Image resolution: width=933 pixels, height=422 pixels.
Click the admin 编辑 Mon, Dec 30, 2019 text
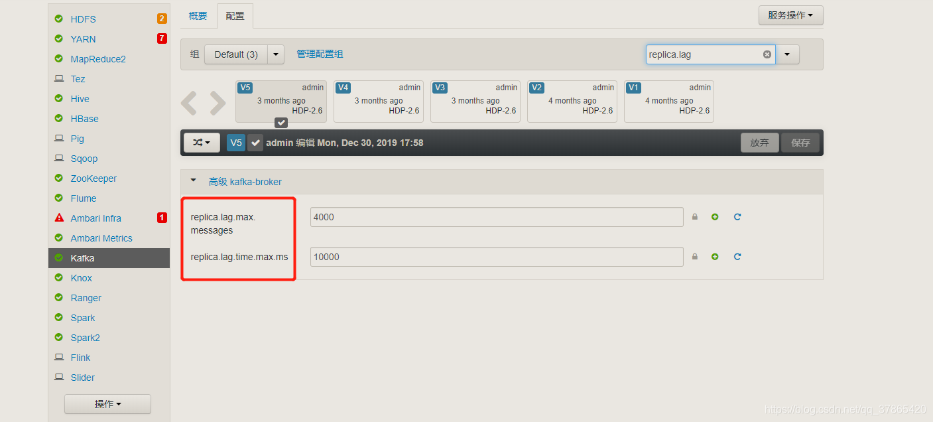pyautogui.click(x=344, y=143)
